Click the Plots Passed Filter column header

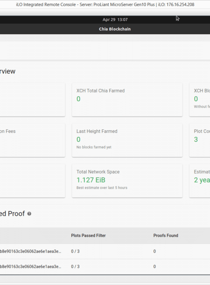(x=88, y=235)
